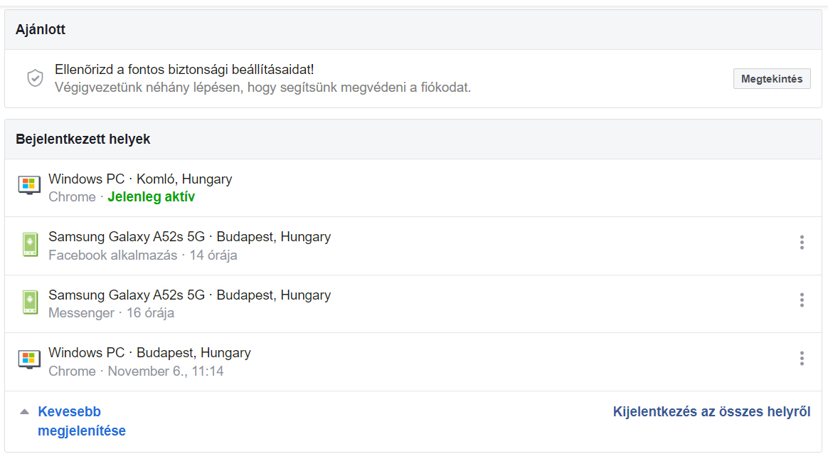Select Samsung Galaxy A52s 5G Messenger session row

[413, 305]
